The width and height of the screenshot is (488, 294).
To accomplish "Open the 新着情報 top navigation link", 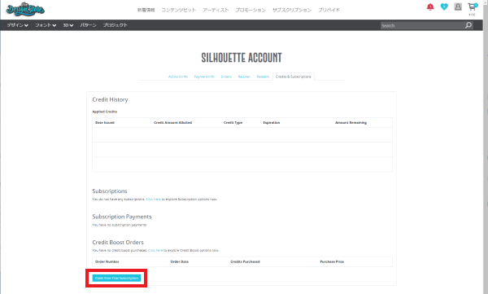I will coord(146,10).
